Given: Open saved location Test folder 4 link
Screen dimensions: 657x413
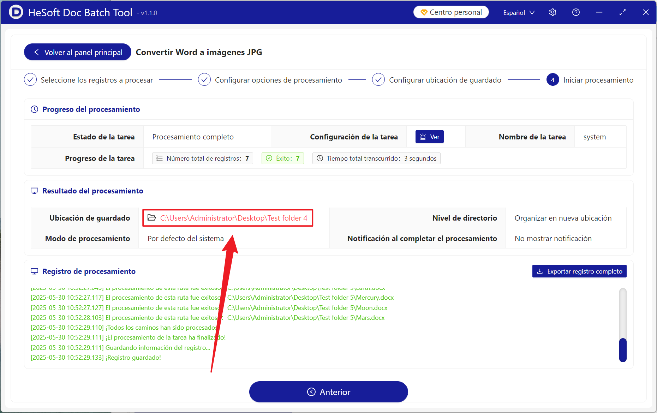Looking at the screenshot, I should 233,218.
